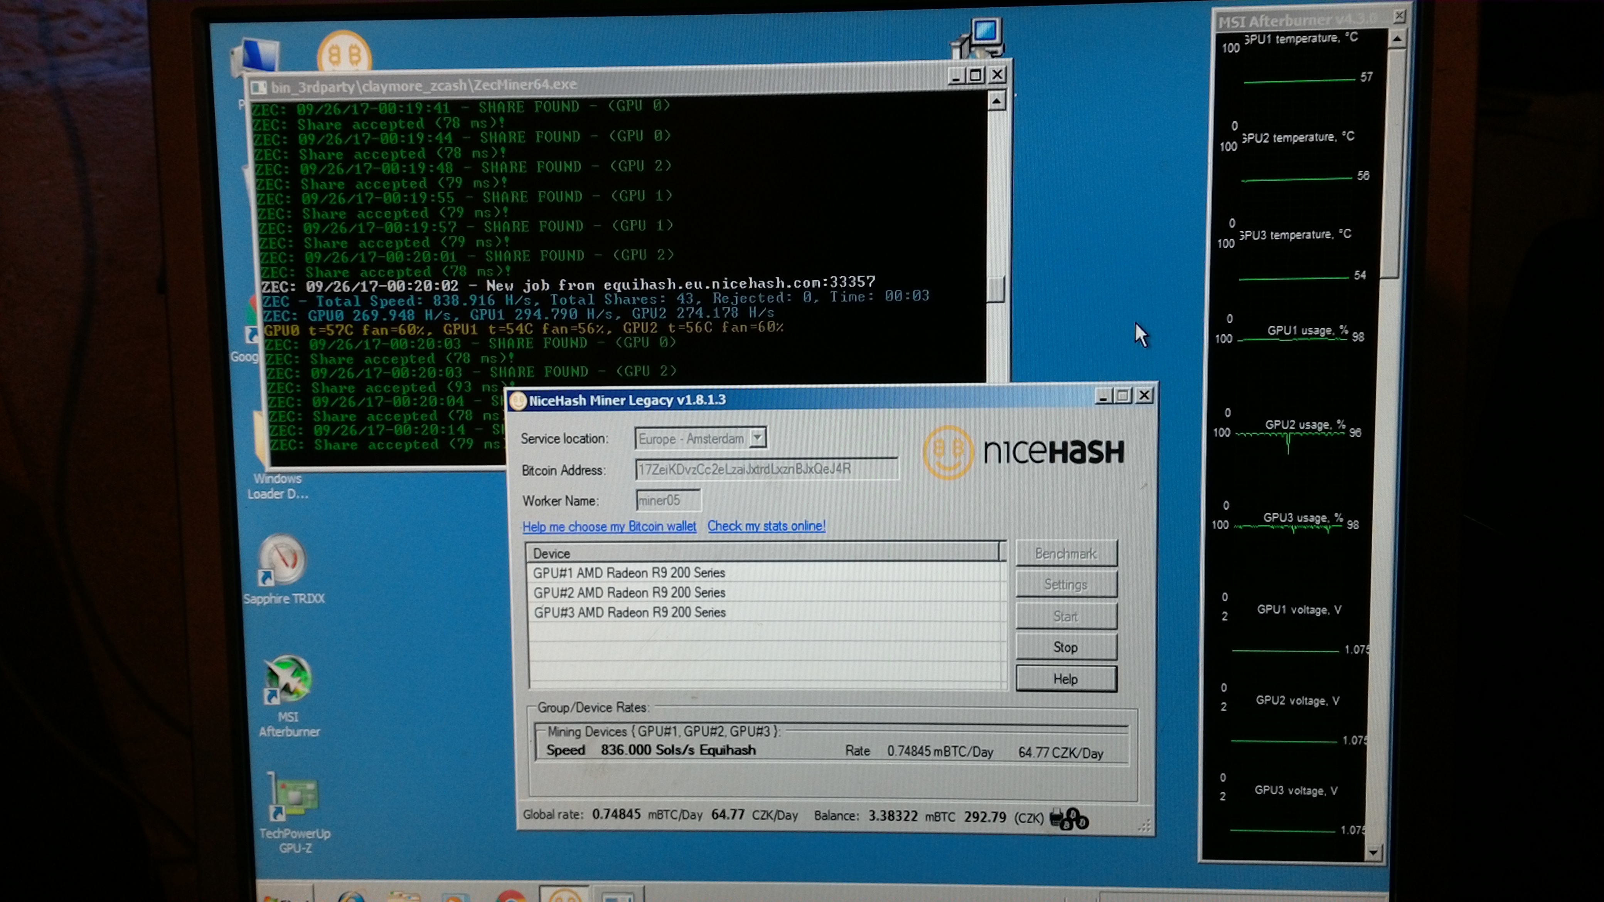Close the MSI Afterburner monitoring window

click(1399, 15)
